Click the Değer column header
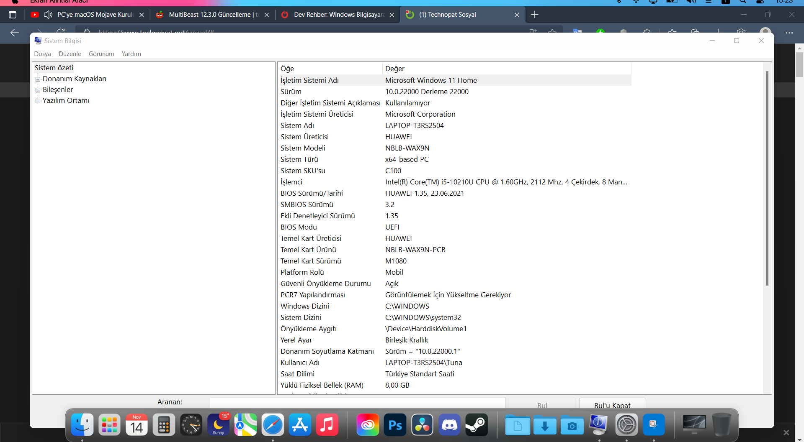This screenshot has height=442, width=804. (507, 69)
